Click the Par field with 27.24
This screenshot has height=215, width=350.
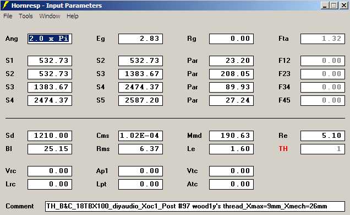pyautogui.click(x=231, y=100)
